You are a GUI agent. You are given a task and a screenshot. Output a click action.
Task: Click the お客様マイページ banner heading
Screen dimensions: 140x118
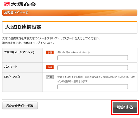coord(16,13)
